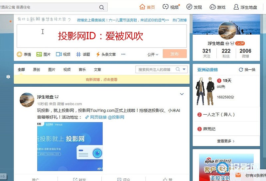Click the gear settings icon at left edge
This screenshot has width=266, height=181.
(x=8, y=77)
